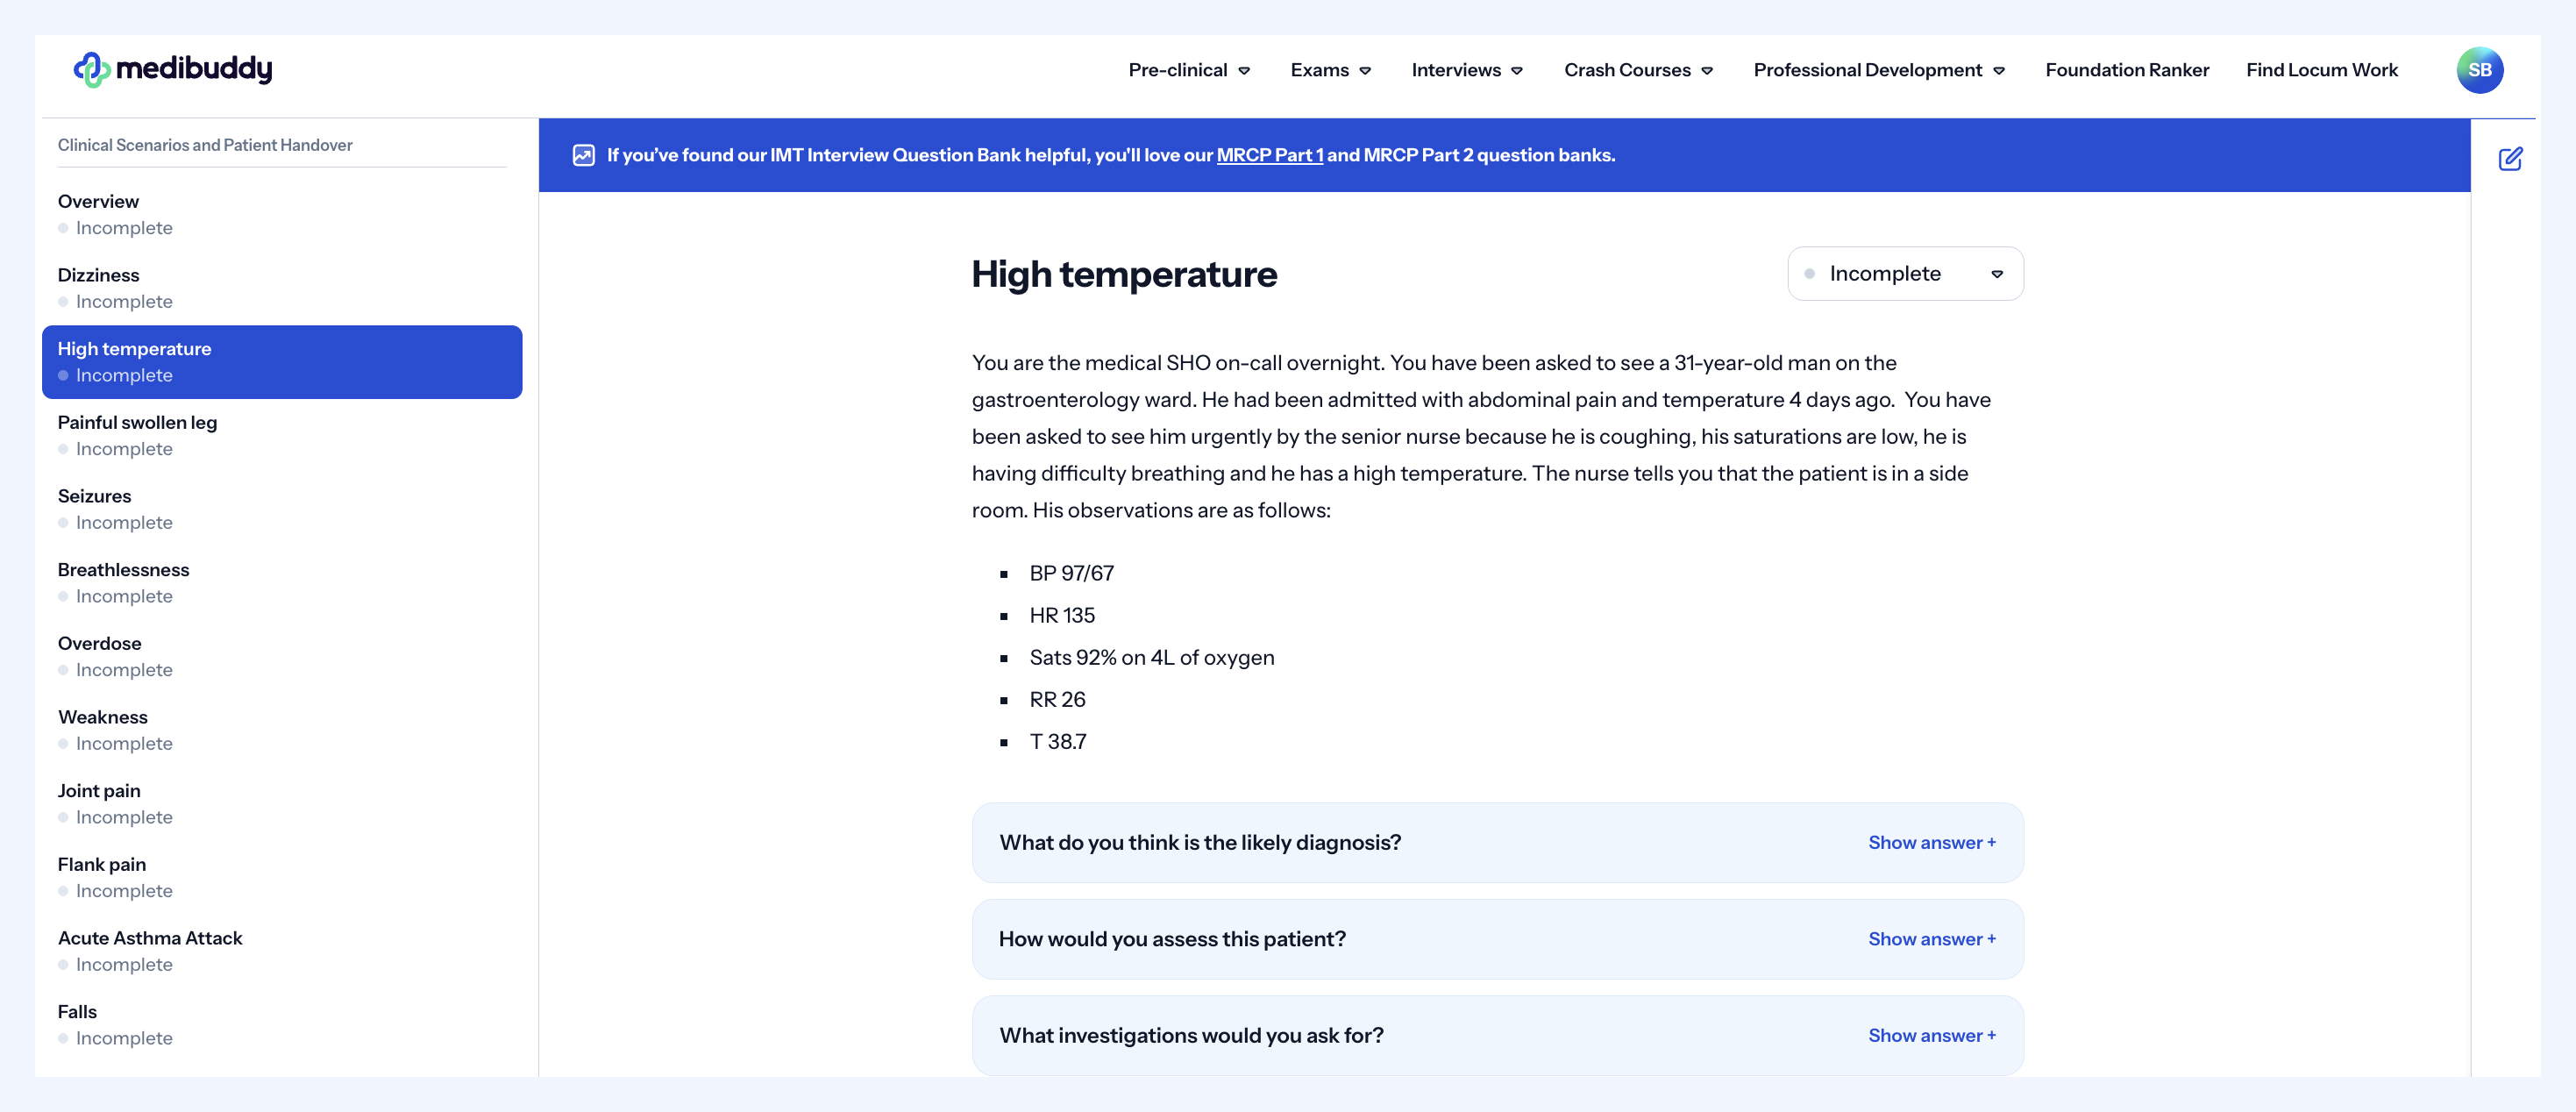The image size is (2576, 1112).
Task: Select the Overdose scenario in sidebar
Action: (x=99, y=644)
